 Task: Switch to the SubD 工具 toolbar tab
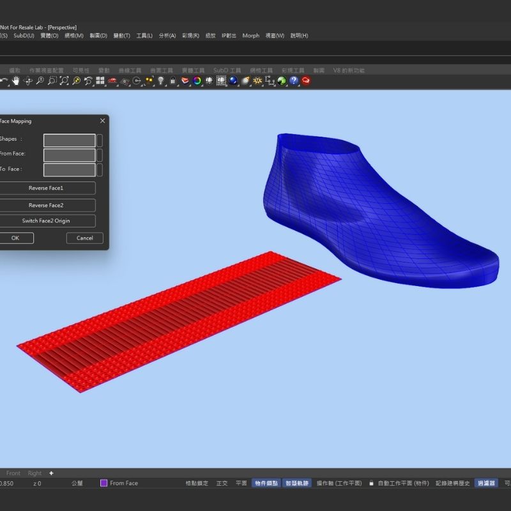point(227,70)
